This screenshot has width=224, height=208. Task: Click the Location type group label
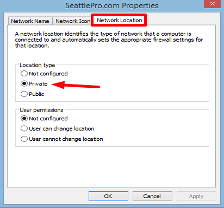pos(38,65)
